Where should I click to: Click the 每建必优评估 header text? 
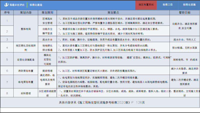click(17, 5)
